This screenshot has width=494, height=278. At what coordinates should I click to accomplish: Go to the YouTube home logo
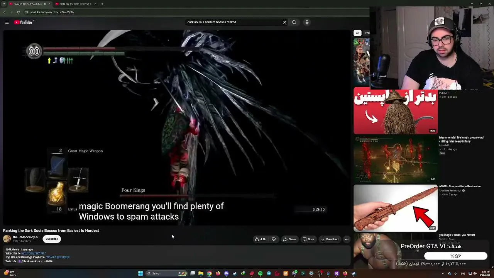click(x=23, y=22)
